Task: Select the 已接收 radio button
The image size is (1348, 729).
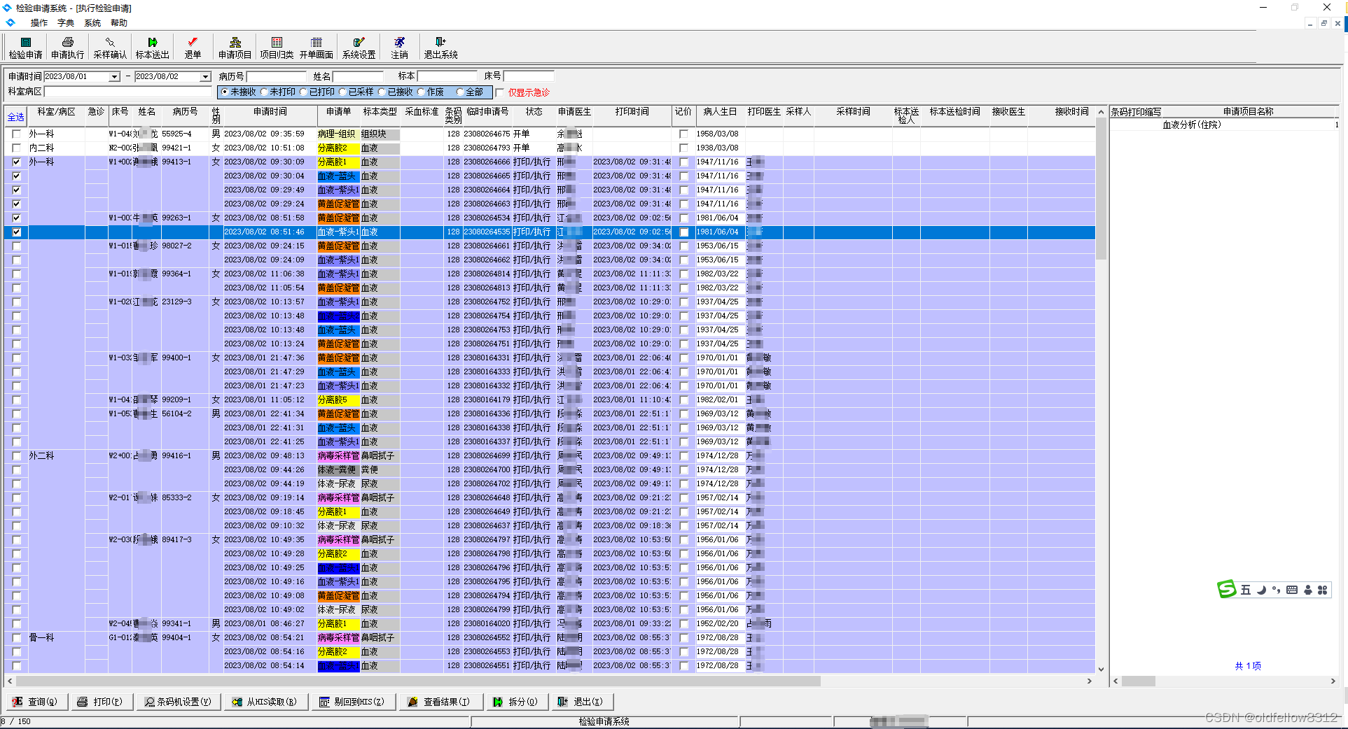Action: tap(382, 92)
